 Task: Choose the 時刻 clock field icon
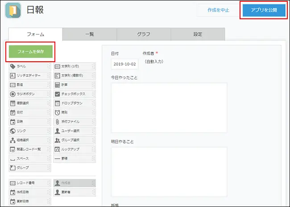tap(58, 112)
